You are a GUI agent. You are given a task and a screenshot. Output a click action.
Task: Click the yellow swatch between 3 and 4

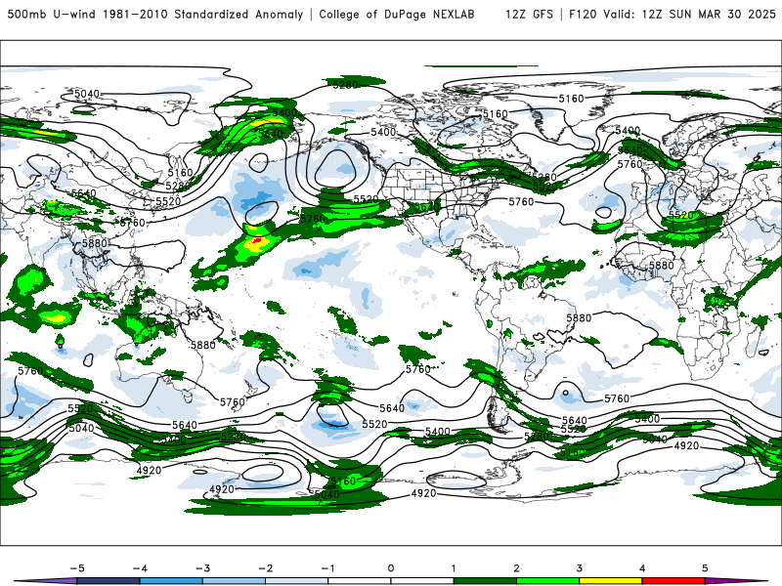click(x=611, y=581)
